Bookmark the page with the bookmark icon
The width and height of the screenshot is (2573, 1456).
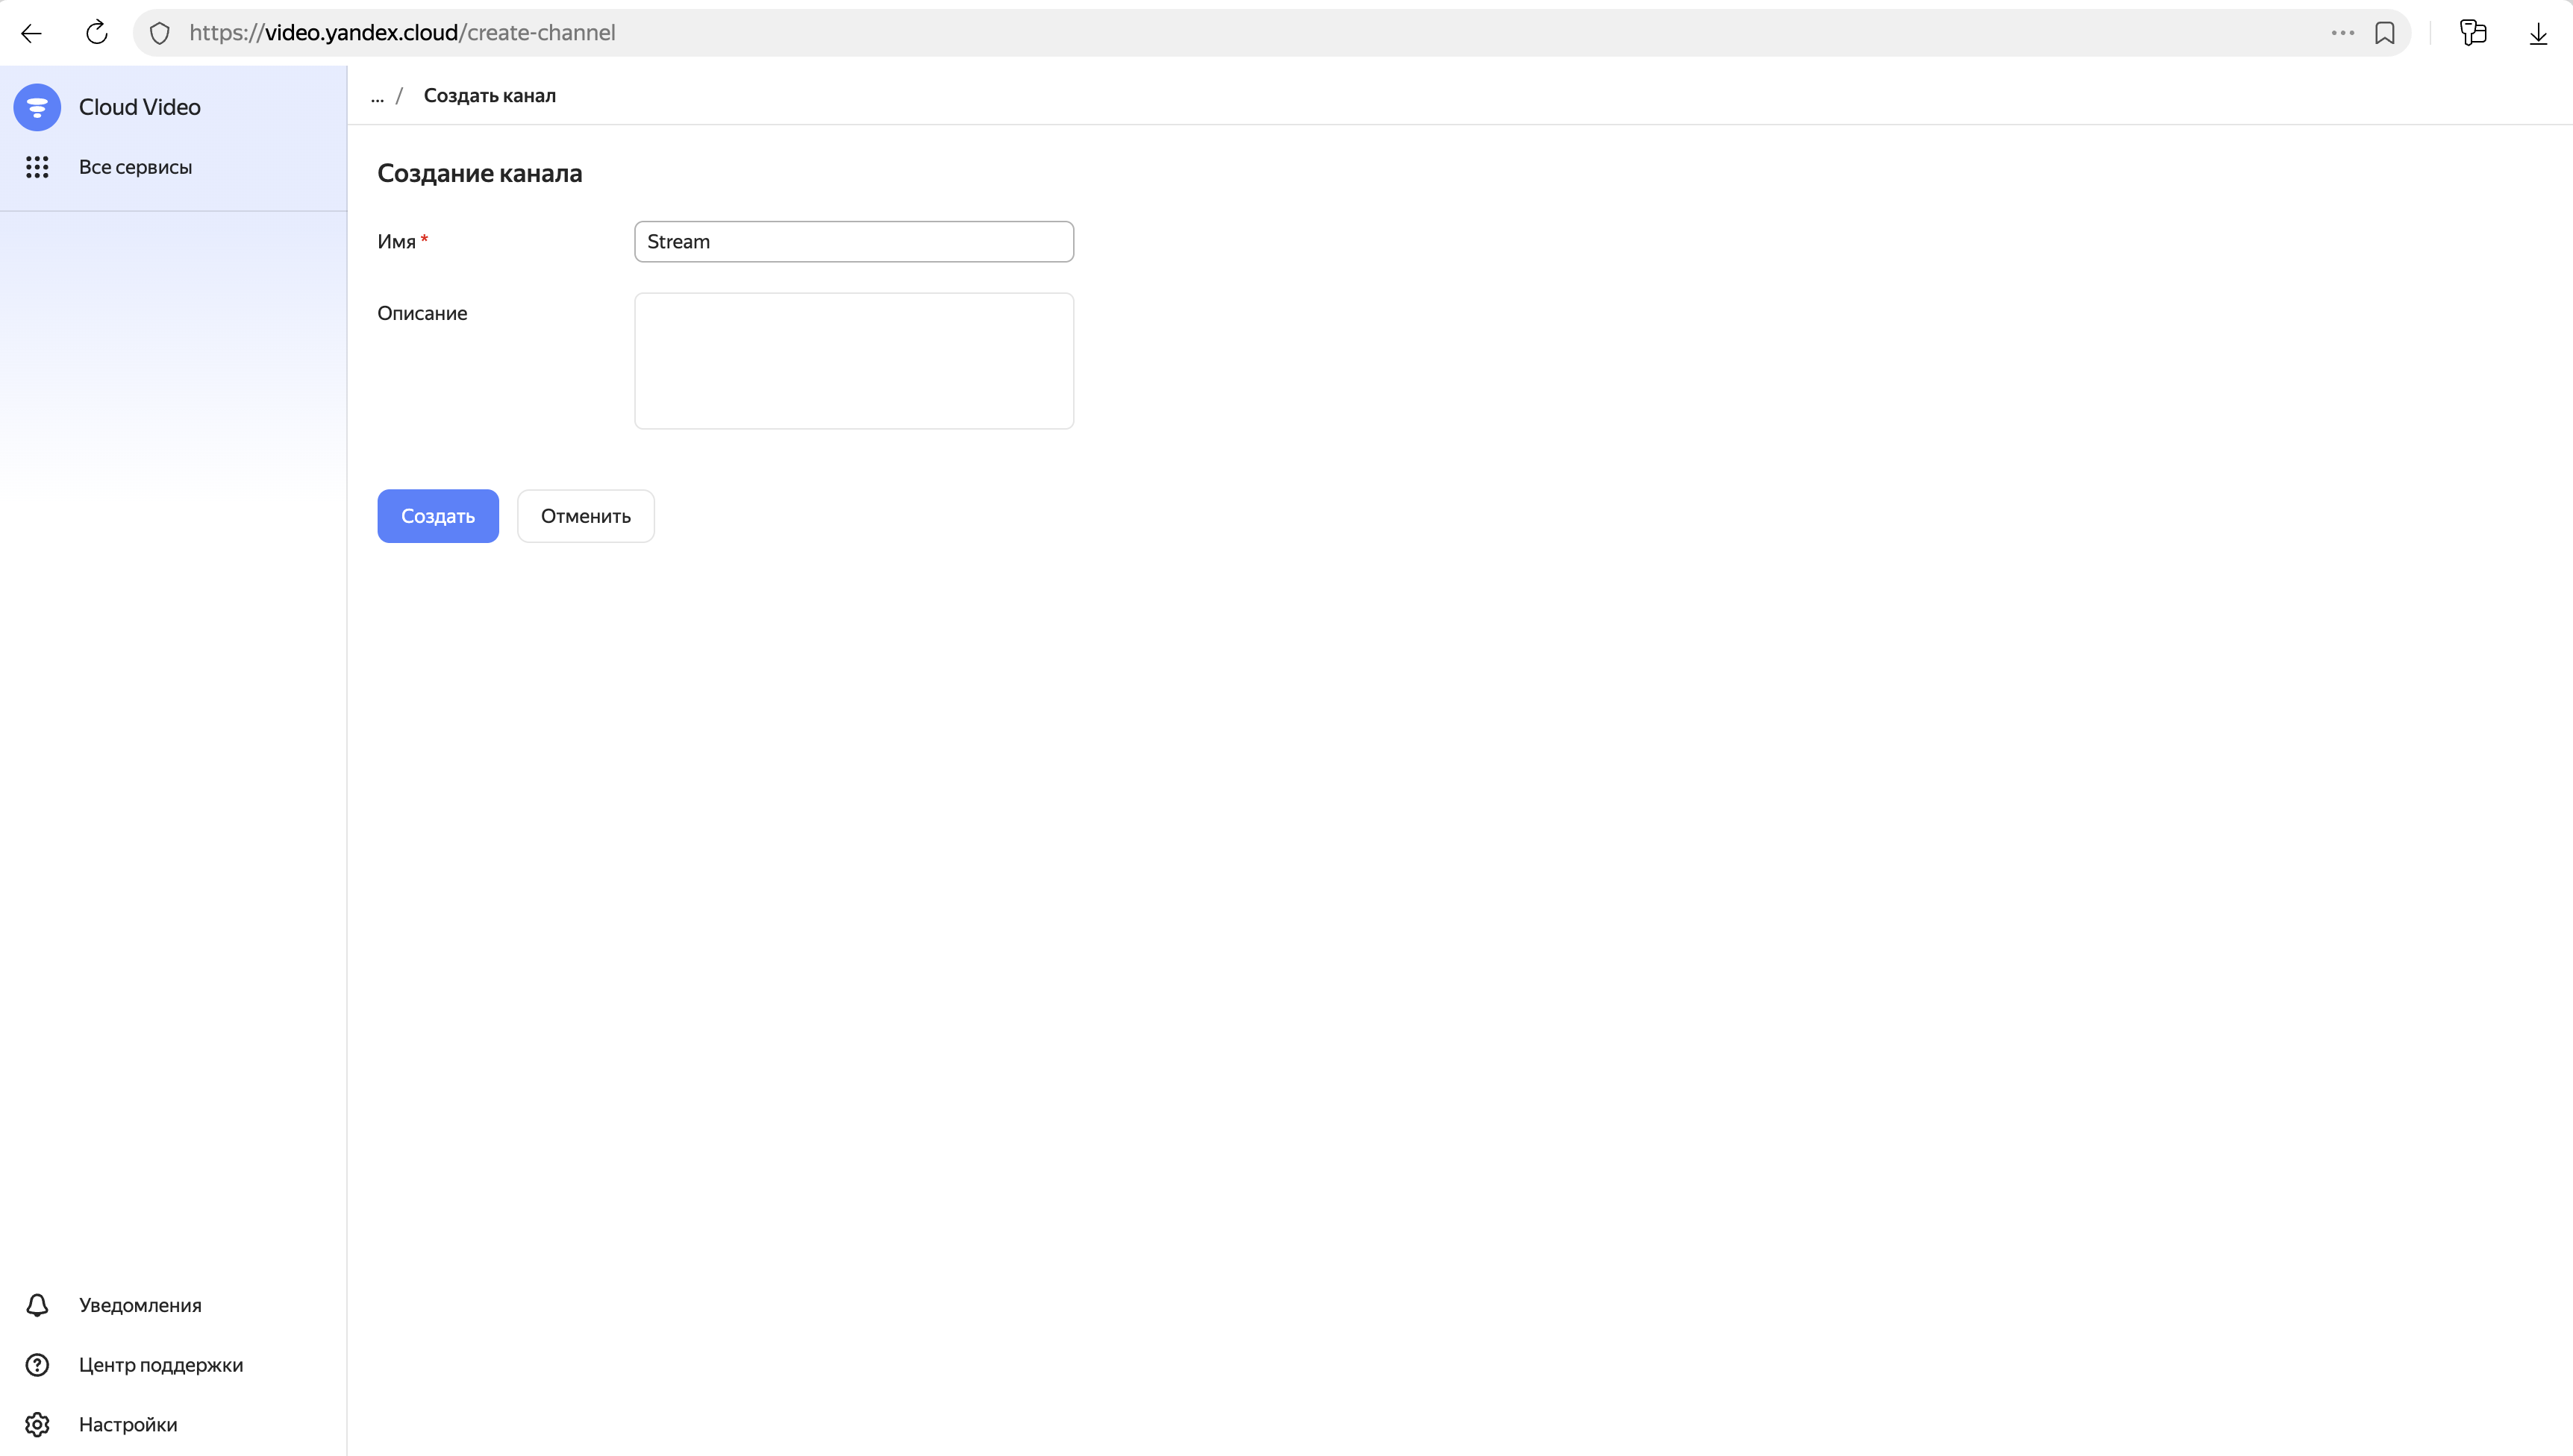[2385, 33]
